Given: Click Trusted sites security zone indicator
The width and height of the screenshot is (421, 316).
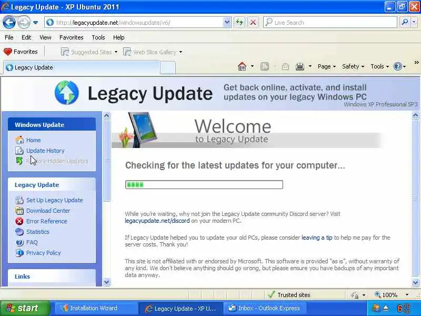Looking at the screenshot, I should tap(289, 295).
